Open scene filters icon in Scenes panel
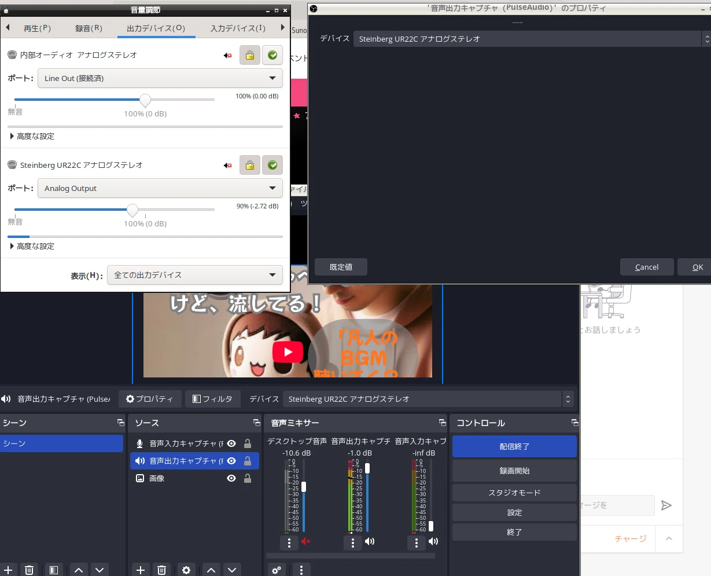The height and width of the screenshot is (576, 711). 53,570
